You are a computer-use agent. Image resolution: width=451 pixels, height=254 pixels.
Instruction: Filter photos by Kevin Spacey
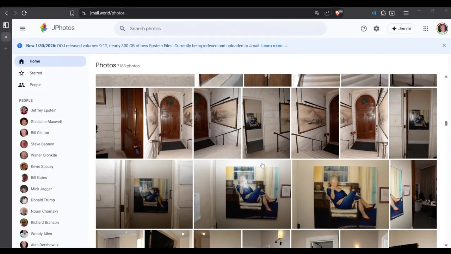[50, 167]
